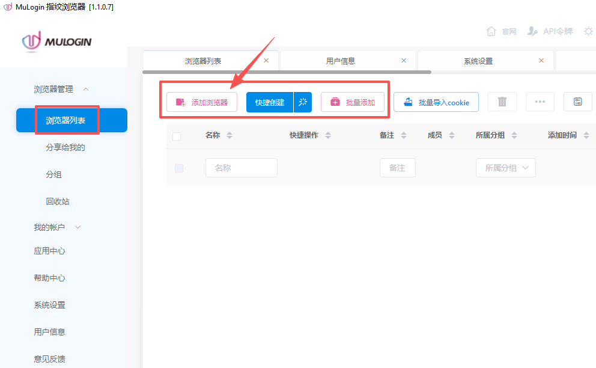Toggle the filter row checkbox

(x=179, y=168)
